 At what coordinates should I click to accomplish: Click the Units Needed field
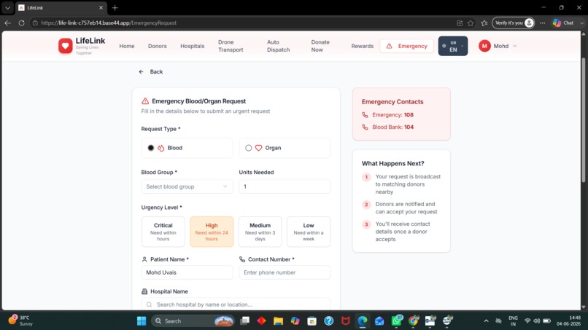click(x=285, y=186)
